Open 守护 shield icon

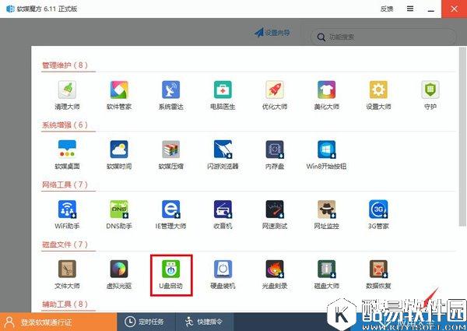coord(430,90)
